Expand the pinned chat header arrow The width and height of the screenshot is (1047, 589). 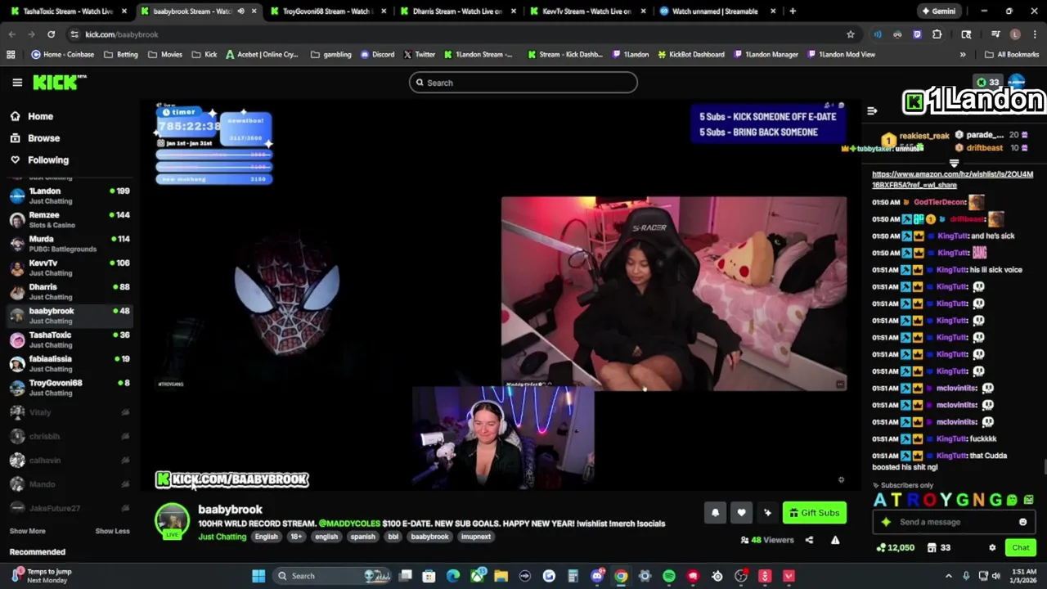(x=954, y=163)
